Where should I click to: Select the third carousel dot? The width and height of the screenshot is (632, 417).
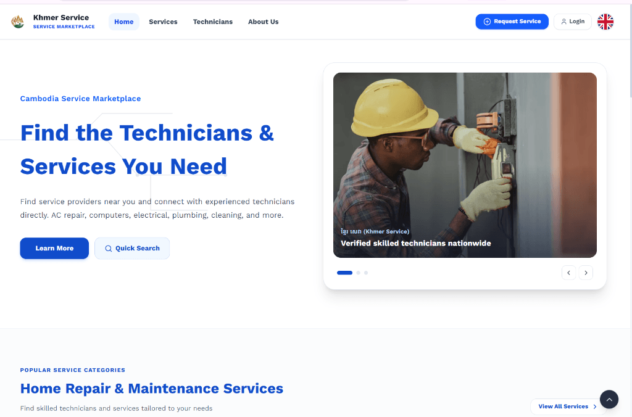tap(365, 273)
